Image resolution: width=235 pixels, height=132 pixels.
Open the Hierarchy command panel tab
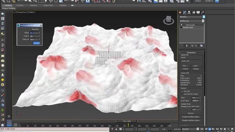(189, 12)
